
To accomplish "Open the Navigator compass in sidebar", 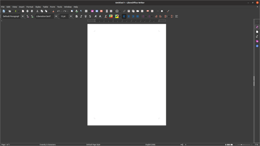I will (x=257, y=46).
